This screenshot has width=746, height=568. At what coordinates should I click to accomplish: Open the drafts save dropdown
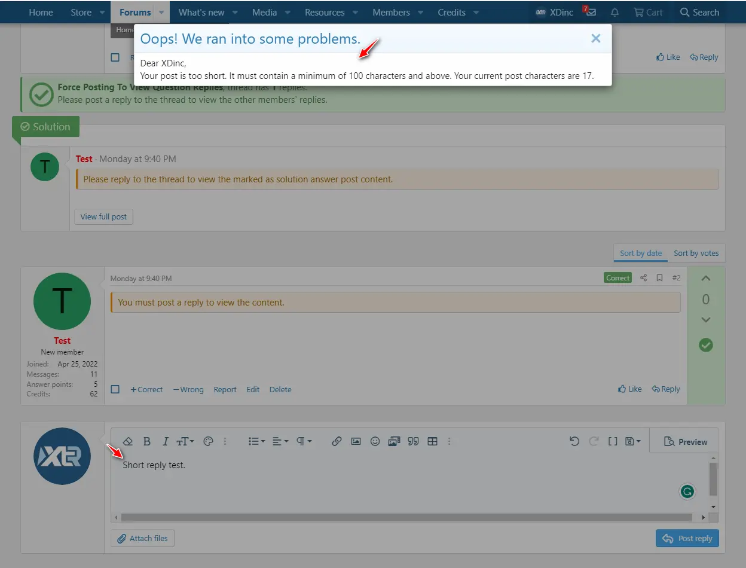tap(632, 441)
